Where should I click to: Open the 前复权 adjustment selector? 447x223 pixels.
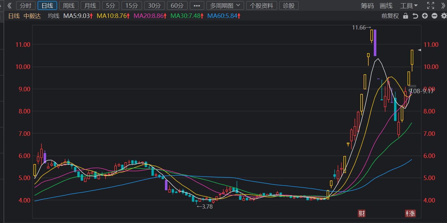390,16
